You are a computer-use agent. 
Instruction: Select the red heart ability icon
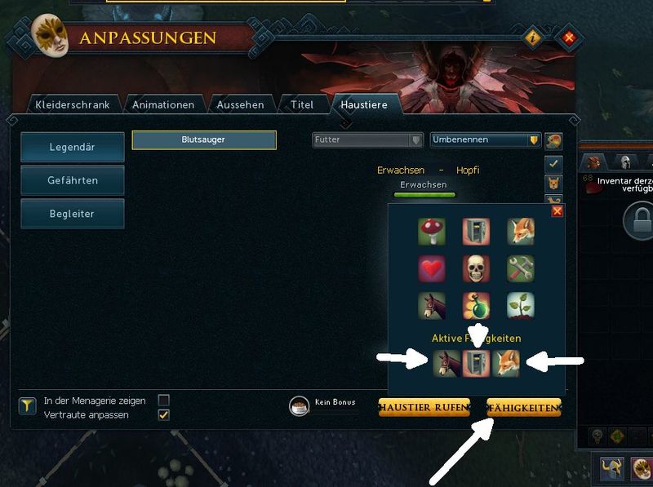click(x=432, y=268)
